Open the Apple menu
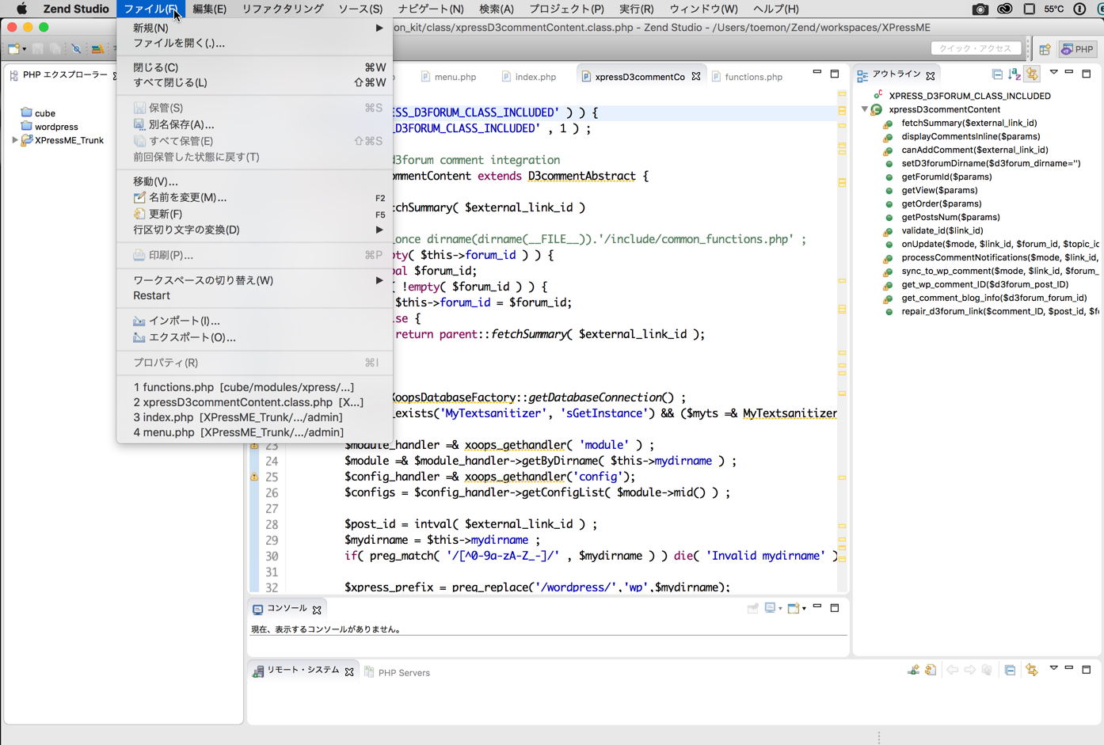 pos(21,9)
